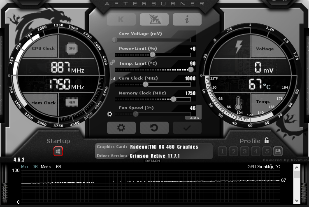
Task: Click the lightning bolt voltage icon
Action: click(239, 47)
